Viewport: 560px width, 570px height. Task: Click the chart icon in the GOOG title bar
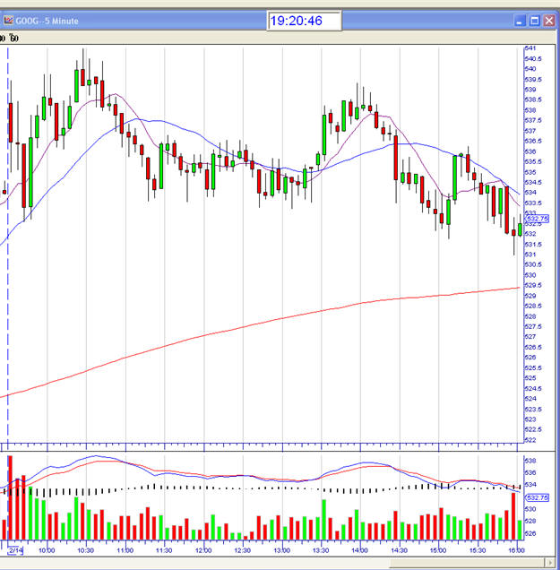(x=8, y=21)
